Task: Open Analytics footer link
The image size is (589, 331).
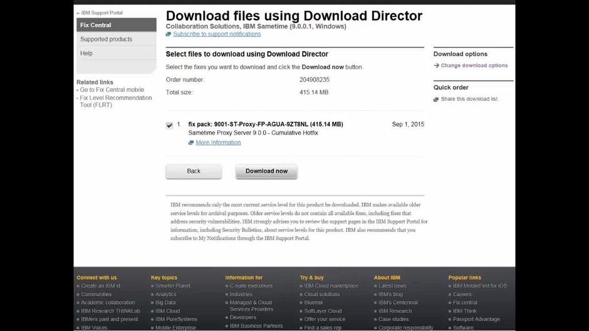Action: [165, 294]
